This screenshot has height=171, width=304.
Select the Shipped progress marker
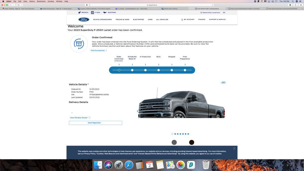point(172,70)
